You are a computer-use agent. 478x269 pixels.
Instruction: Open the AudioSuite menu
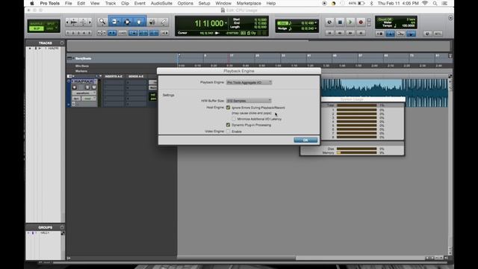coord(161,3)
